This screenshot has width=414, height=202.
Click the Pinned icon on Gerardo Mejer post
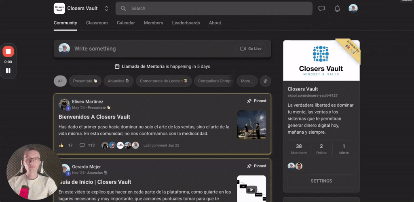[x=249, y=166]
